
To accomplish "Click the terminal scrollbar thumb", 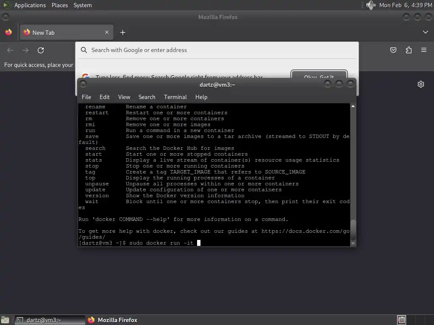I will click(353, 230).
